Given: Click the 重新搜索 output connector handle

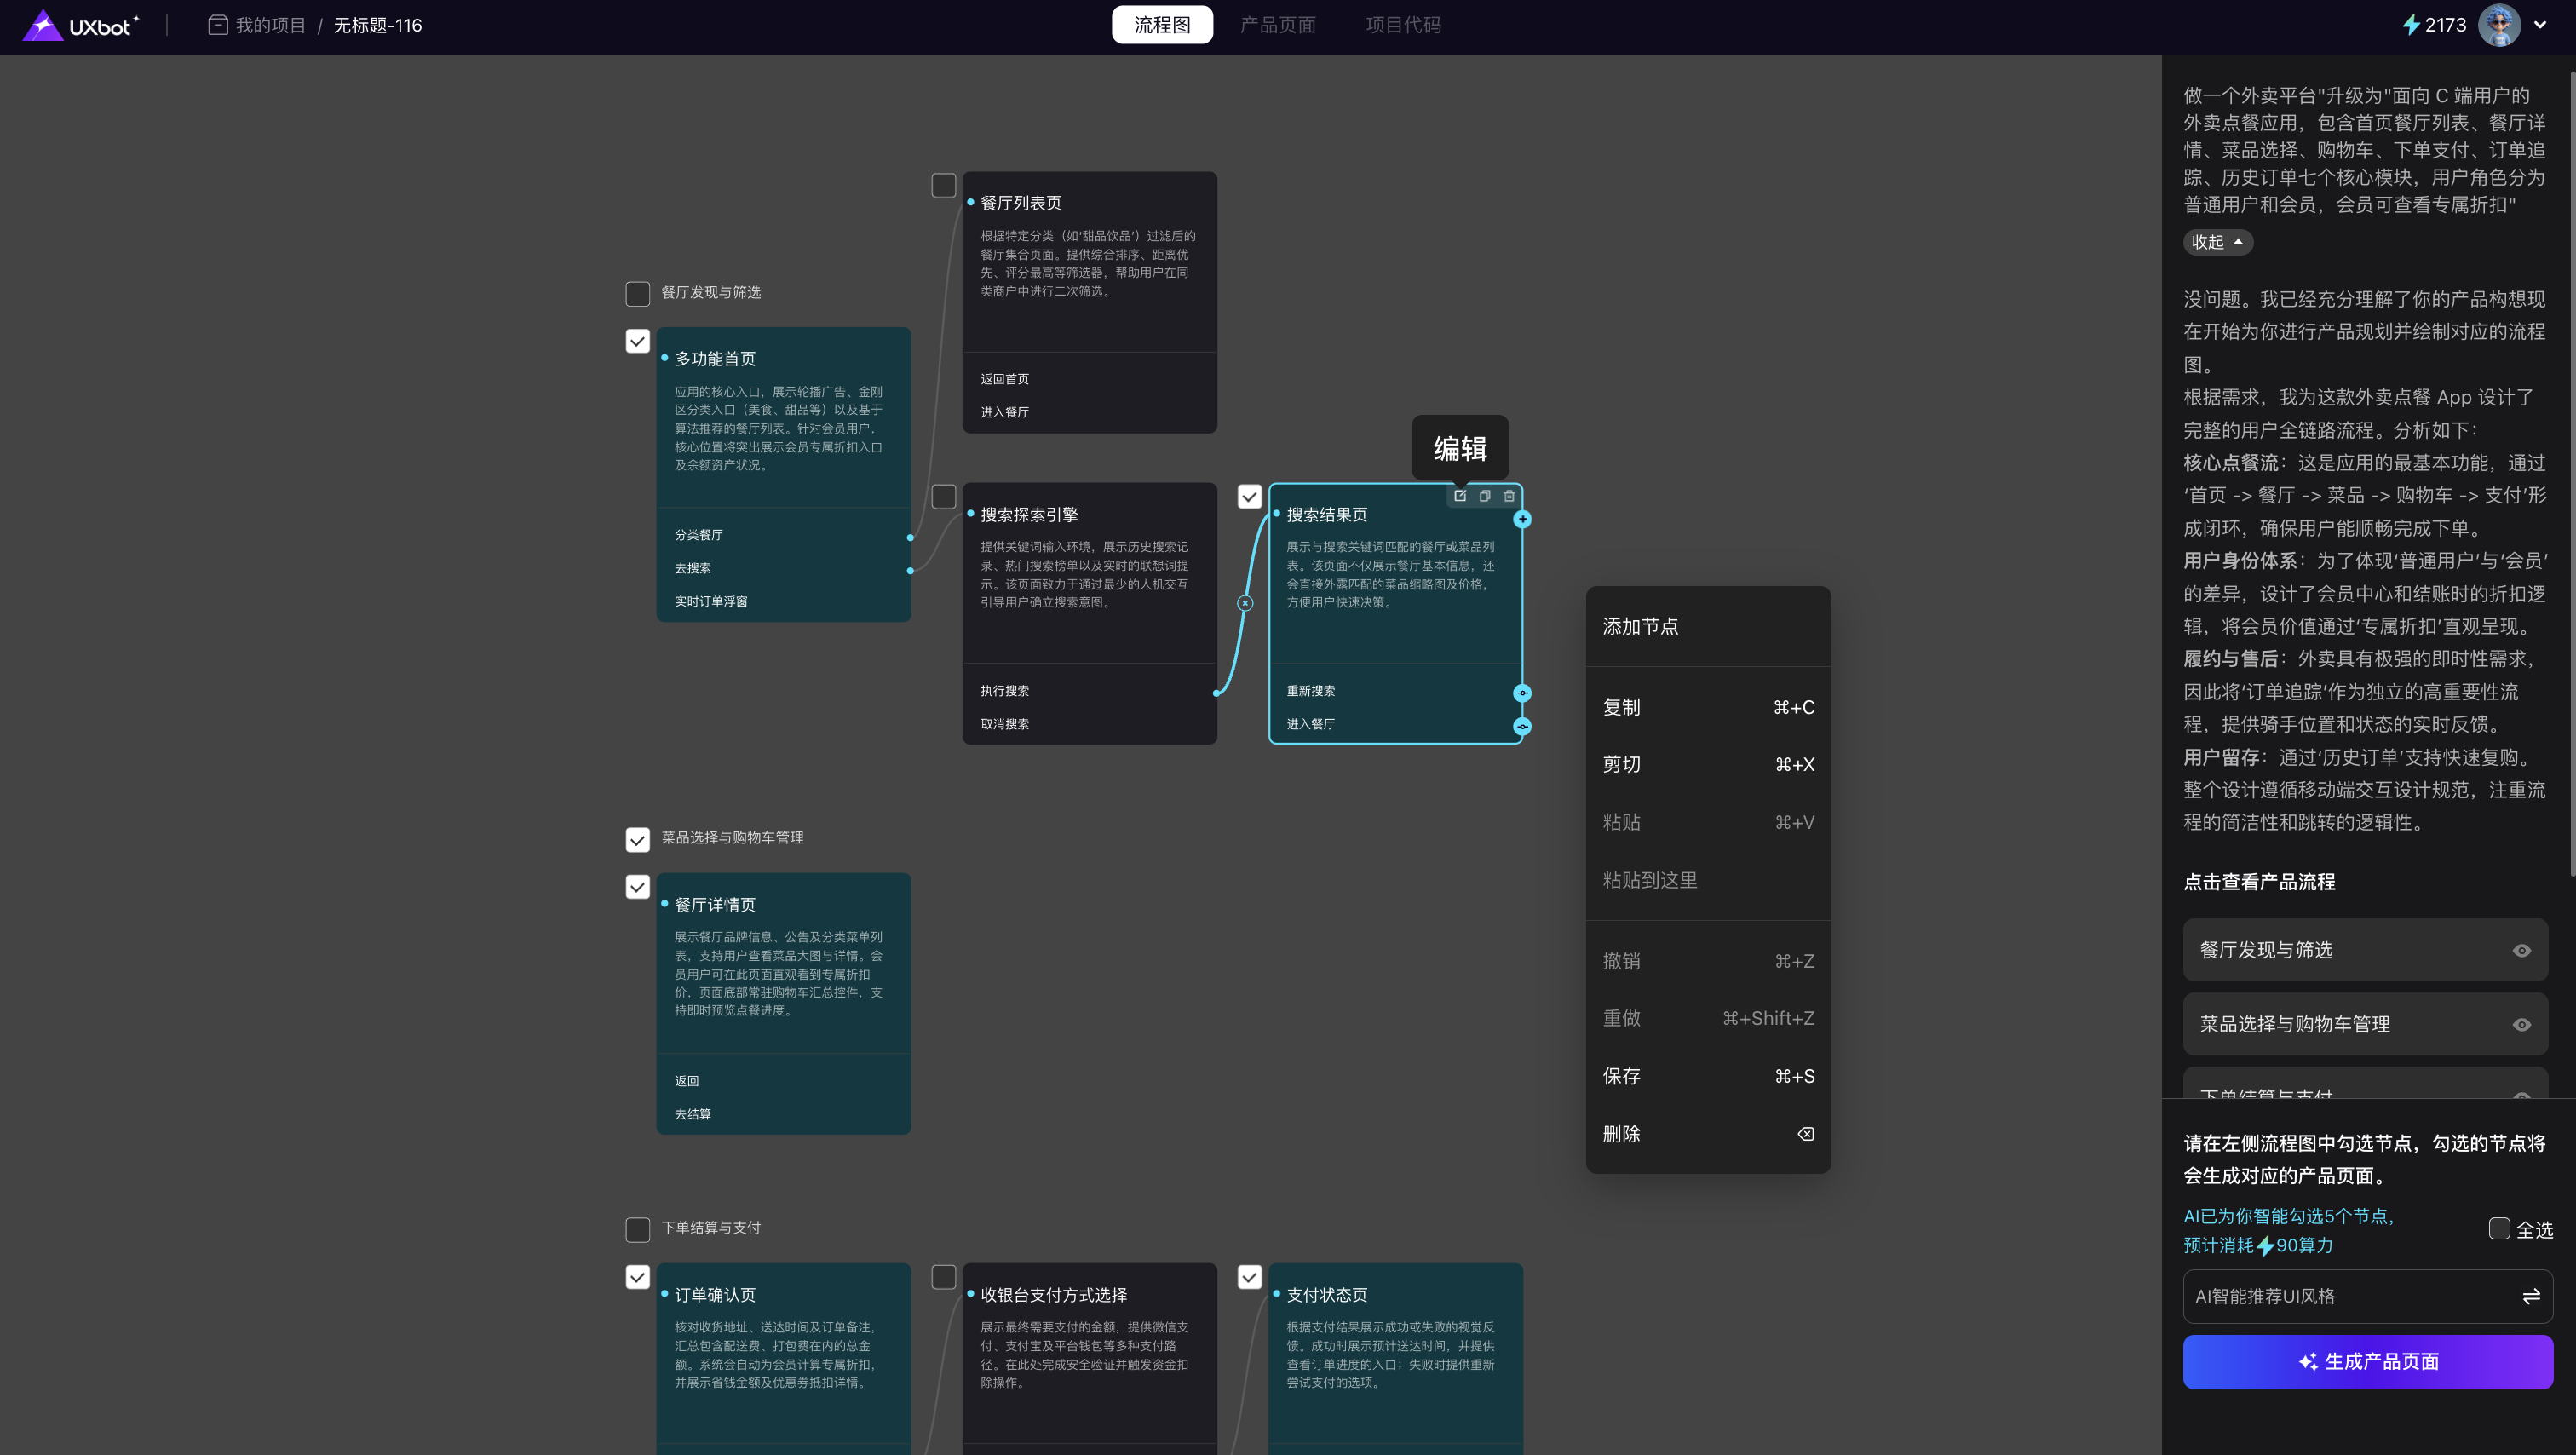Looking at the screenshot, I should (x=1522, y=693).
